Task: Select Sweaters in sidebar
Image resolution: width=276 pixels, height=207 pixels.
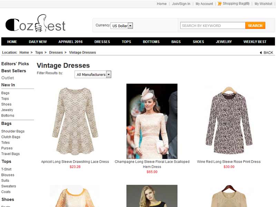Action: (x=8, y=186)
